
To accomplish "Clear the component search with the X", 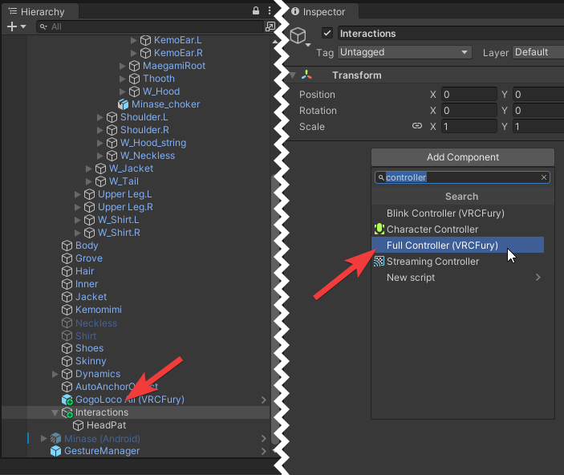I will (x=544, y=177).
